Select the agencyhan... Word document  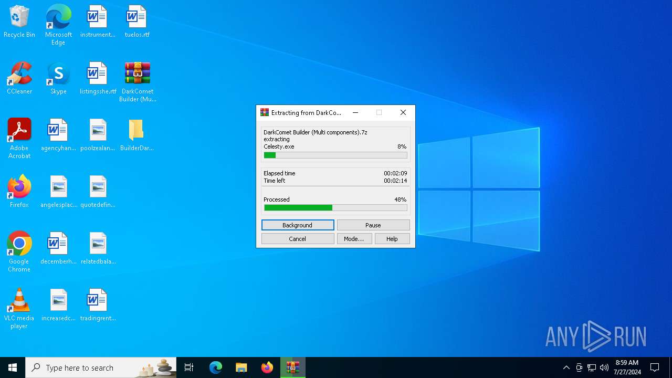[x=58, y=135]
